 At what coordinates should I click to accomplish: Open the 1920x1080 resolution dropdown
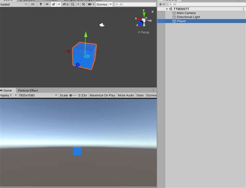(x=38, y=95)
